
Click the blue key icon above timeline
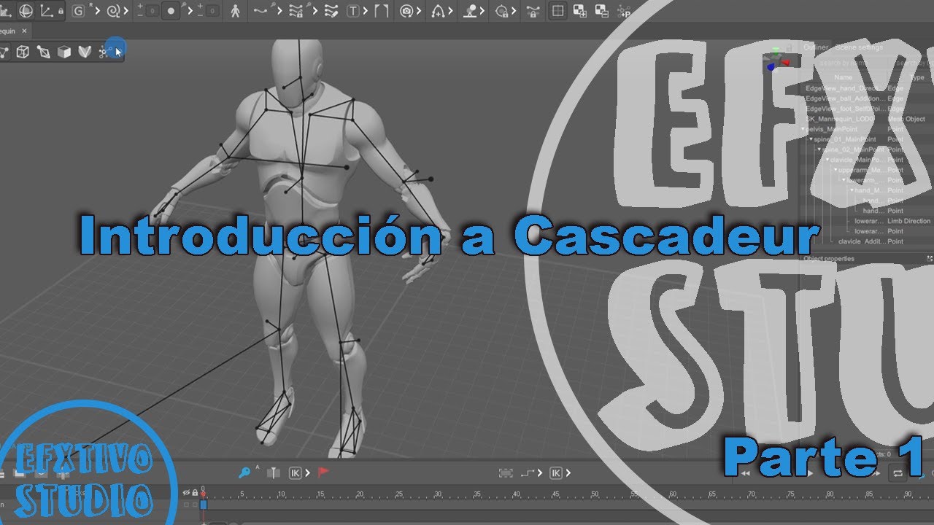click(x=244, y=472)
